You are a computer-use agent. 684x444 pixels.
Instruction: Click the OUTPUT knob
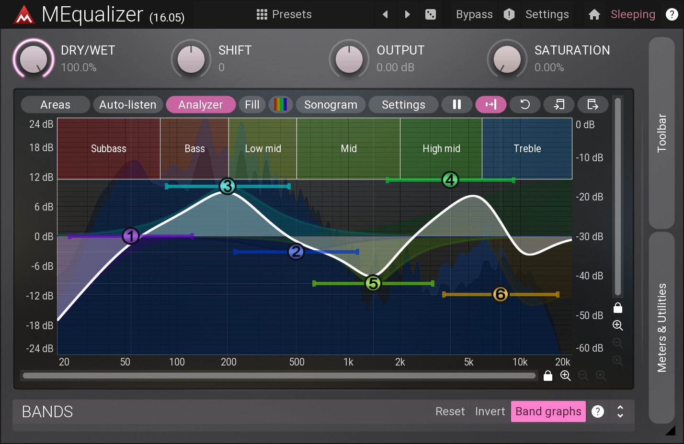click(349, 59)
